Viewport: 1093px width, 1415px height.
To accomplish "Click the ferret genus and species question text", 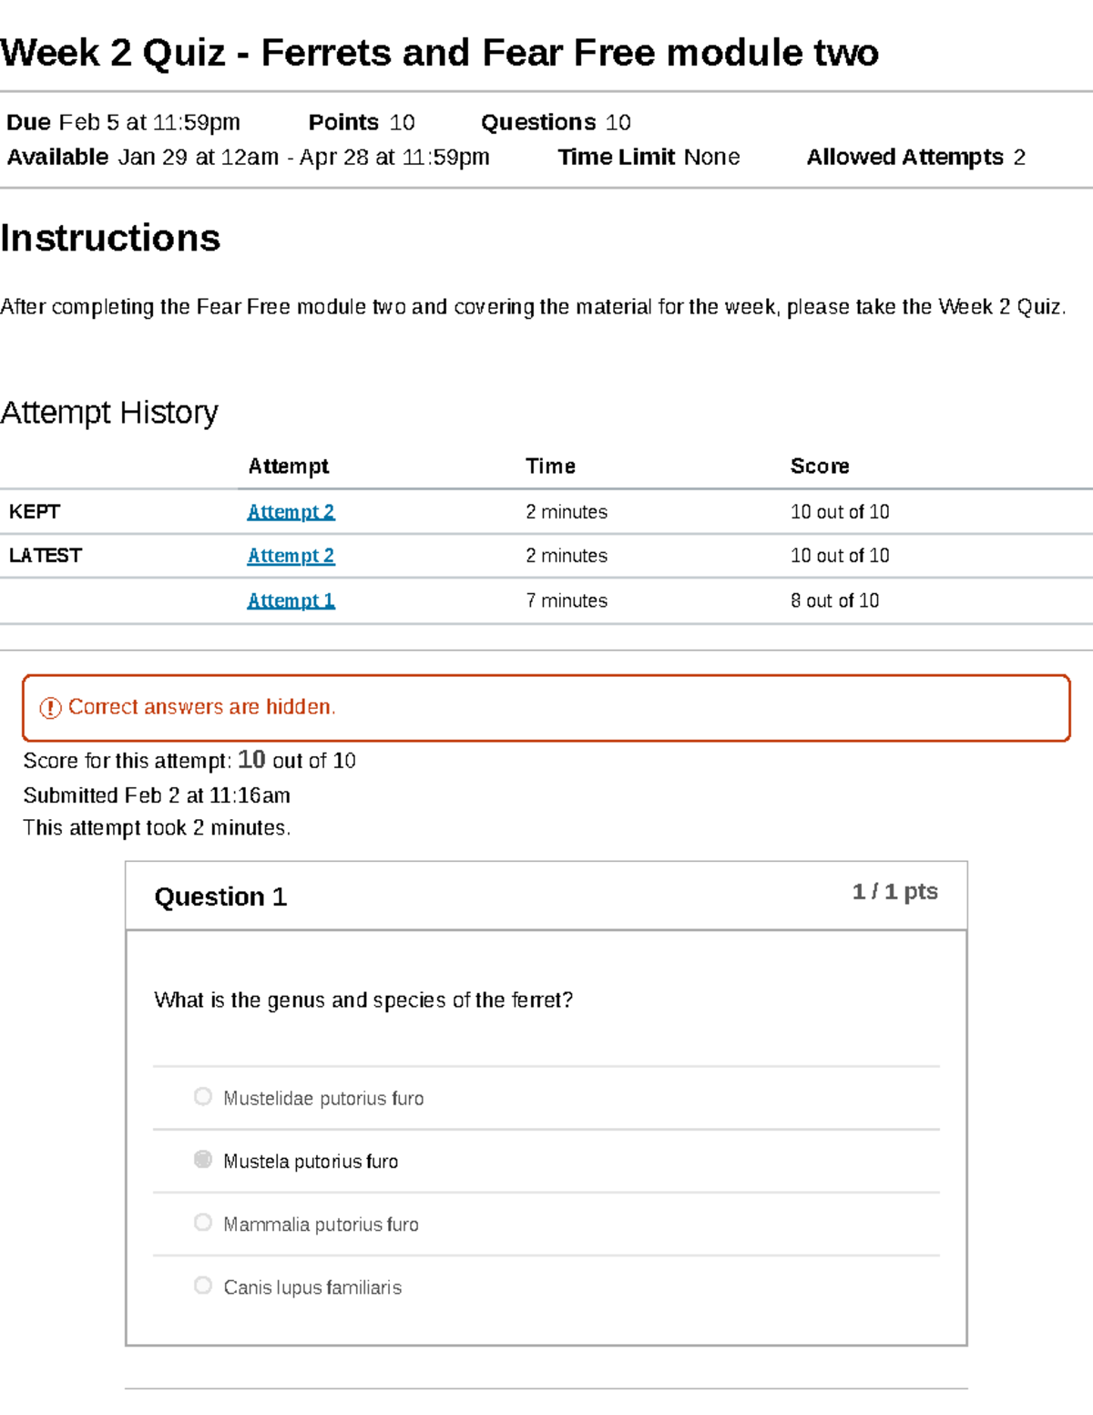I will click(x=363, y=1000).
